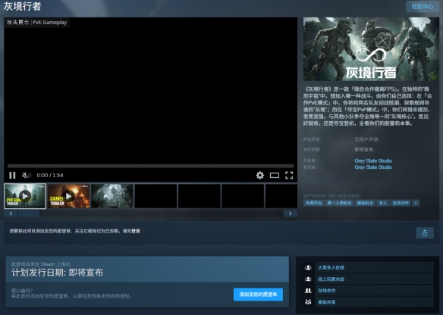The width and height of the screenshot is (443, 315).
Task: Open publisher link Grey State Studio
Action: click(373, 167)
